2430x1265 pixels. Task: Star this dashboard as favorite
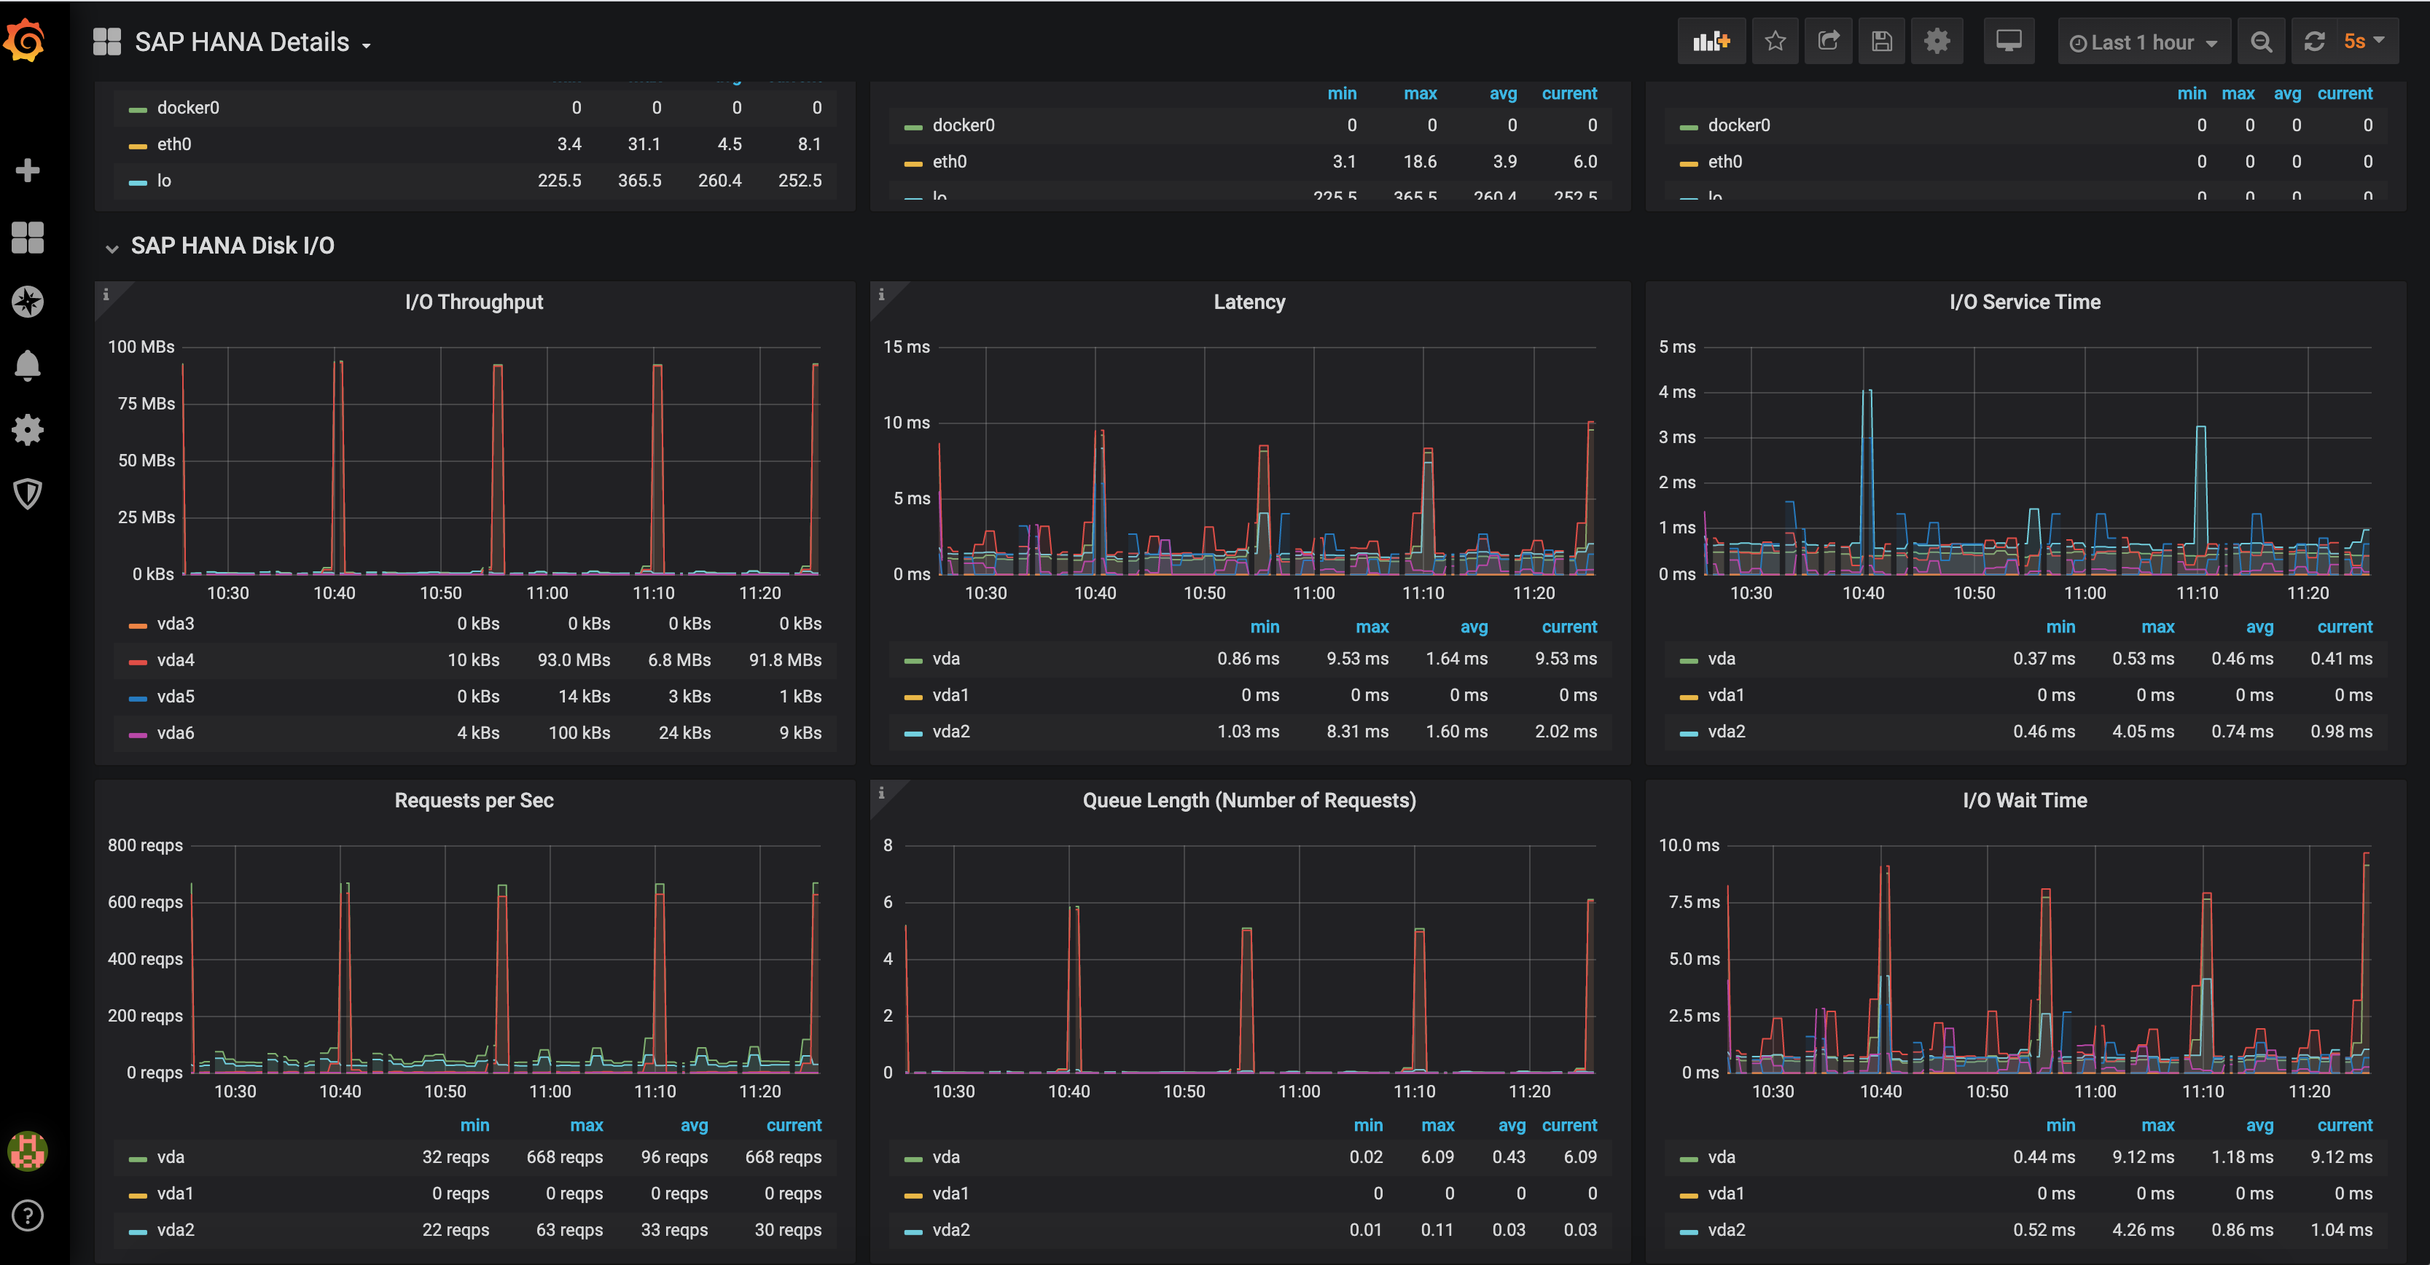(1774, 42)
